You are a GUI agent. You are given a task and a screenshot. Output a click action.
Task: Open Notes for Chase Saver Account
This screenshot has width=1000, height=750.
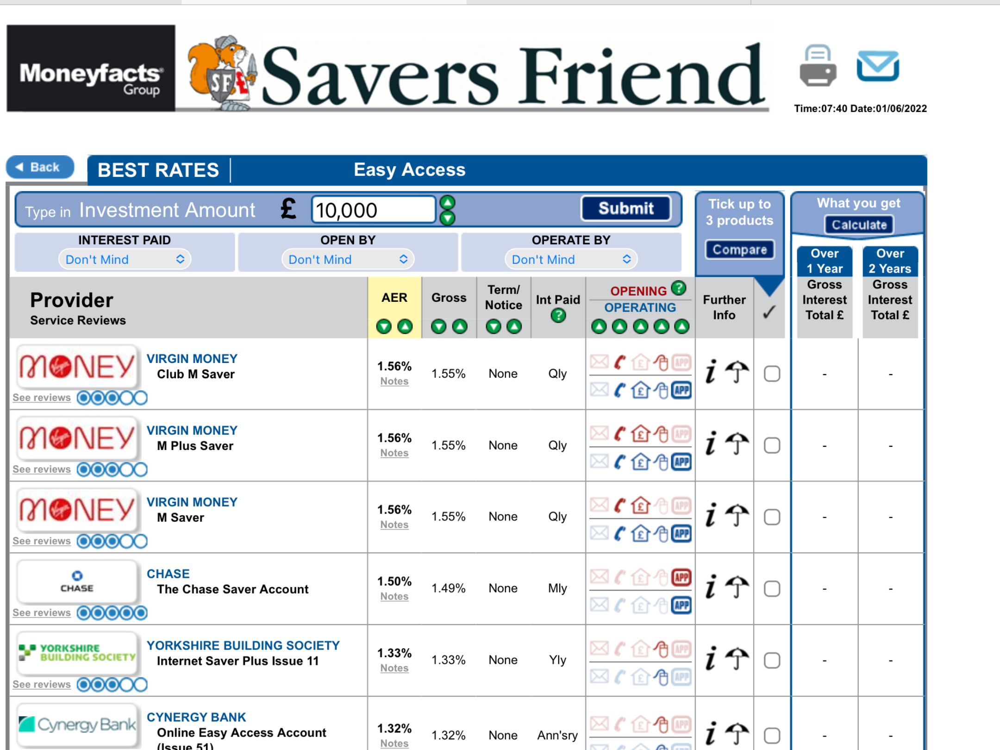pos(394,597)
